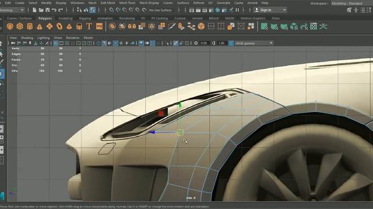This screenshot has height=209, width=373.
Task: Click the gamma value field showing 1.00
Action: (x=221, y=43)
